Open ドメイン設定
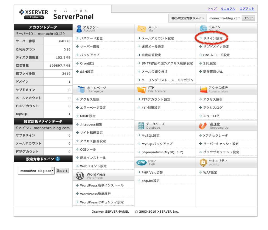Screen dimensions: 268x230 point(213,38)
